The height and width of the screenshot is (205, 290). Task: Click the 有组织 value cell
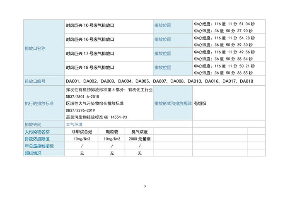point(229,103)
